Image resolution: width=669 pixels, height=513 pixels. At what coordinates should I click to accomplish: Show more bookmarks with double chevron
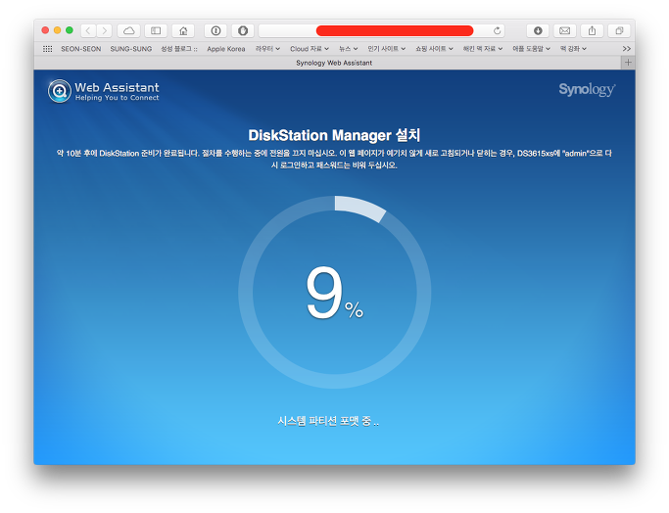pos(626,49)
